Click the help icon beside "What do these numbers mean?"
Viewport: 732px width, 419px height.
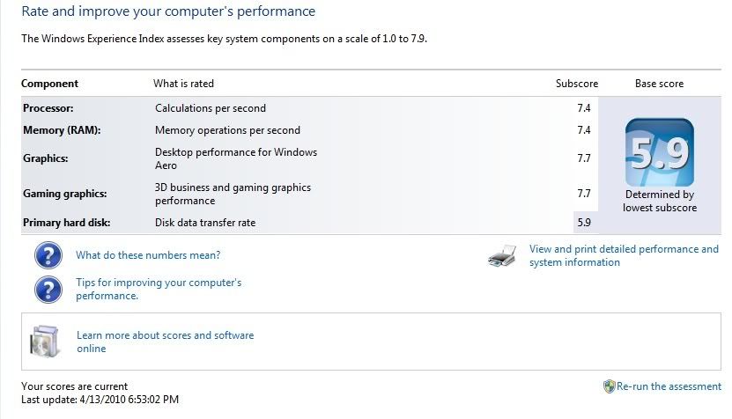point(48,255)
